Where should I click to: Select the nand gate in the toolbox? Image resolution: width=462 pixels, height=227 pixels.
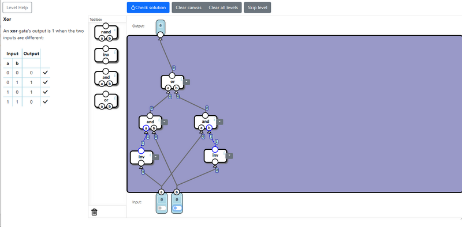106,32
